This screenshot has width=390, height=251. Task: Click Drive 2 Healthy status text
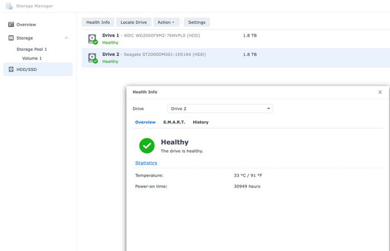tap(110, 61)
